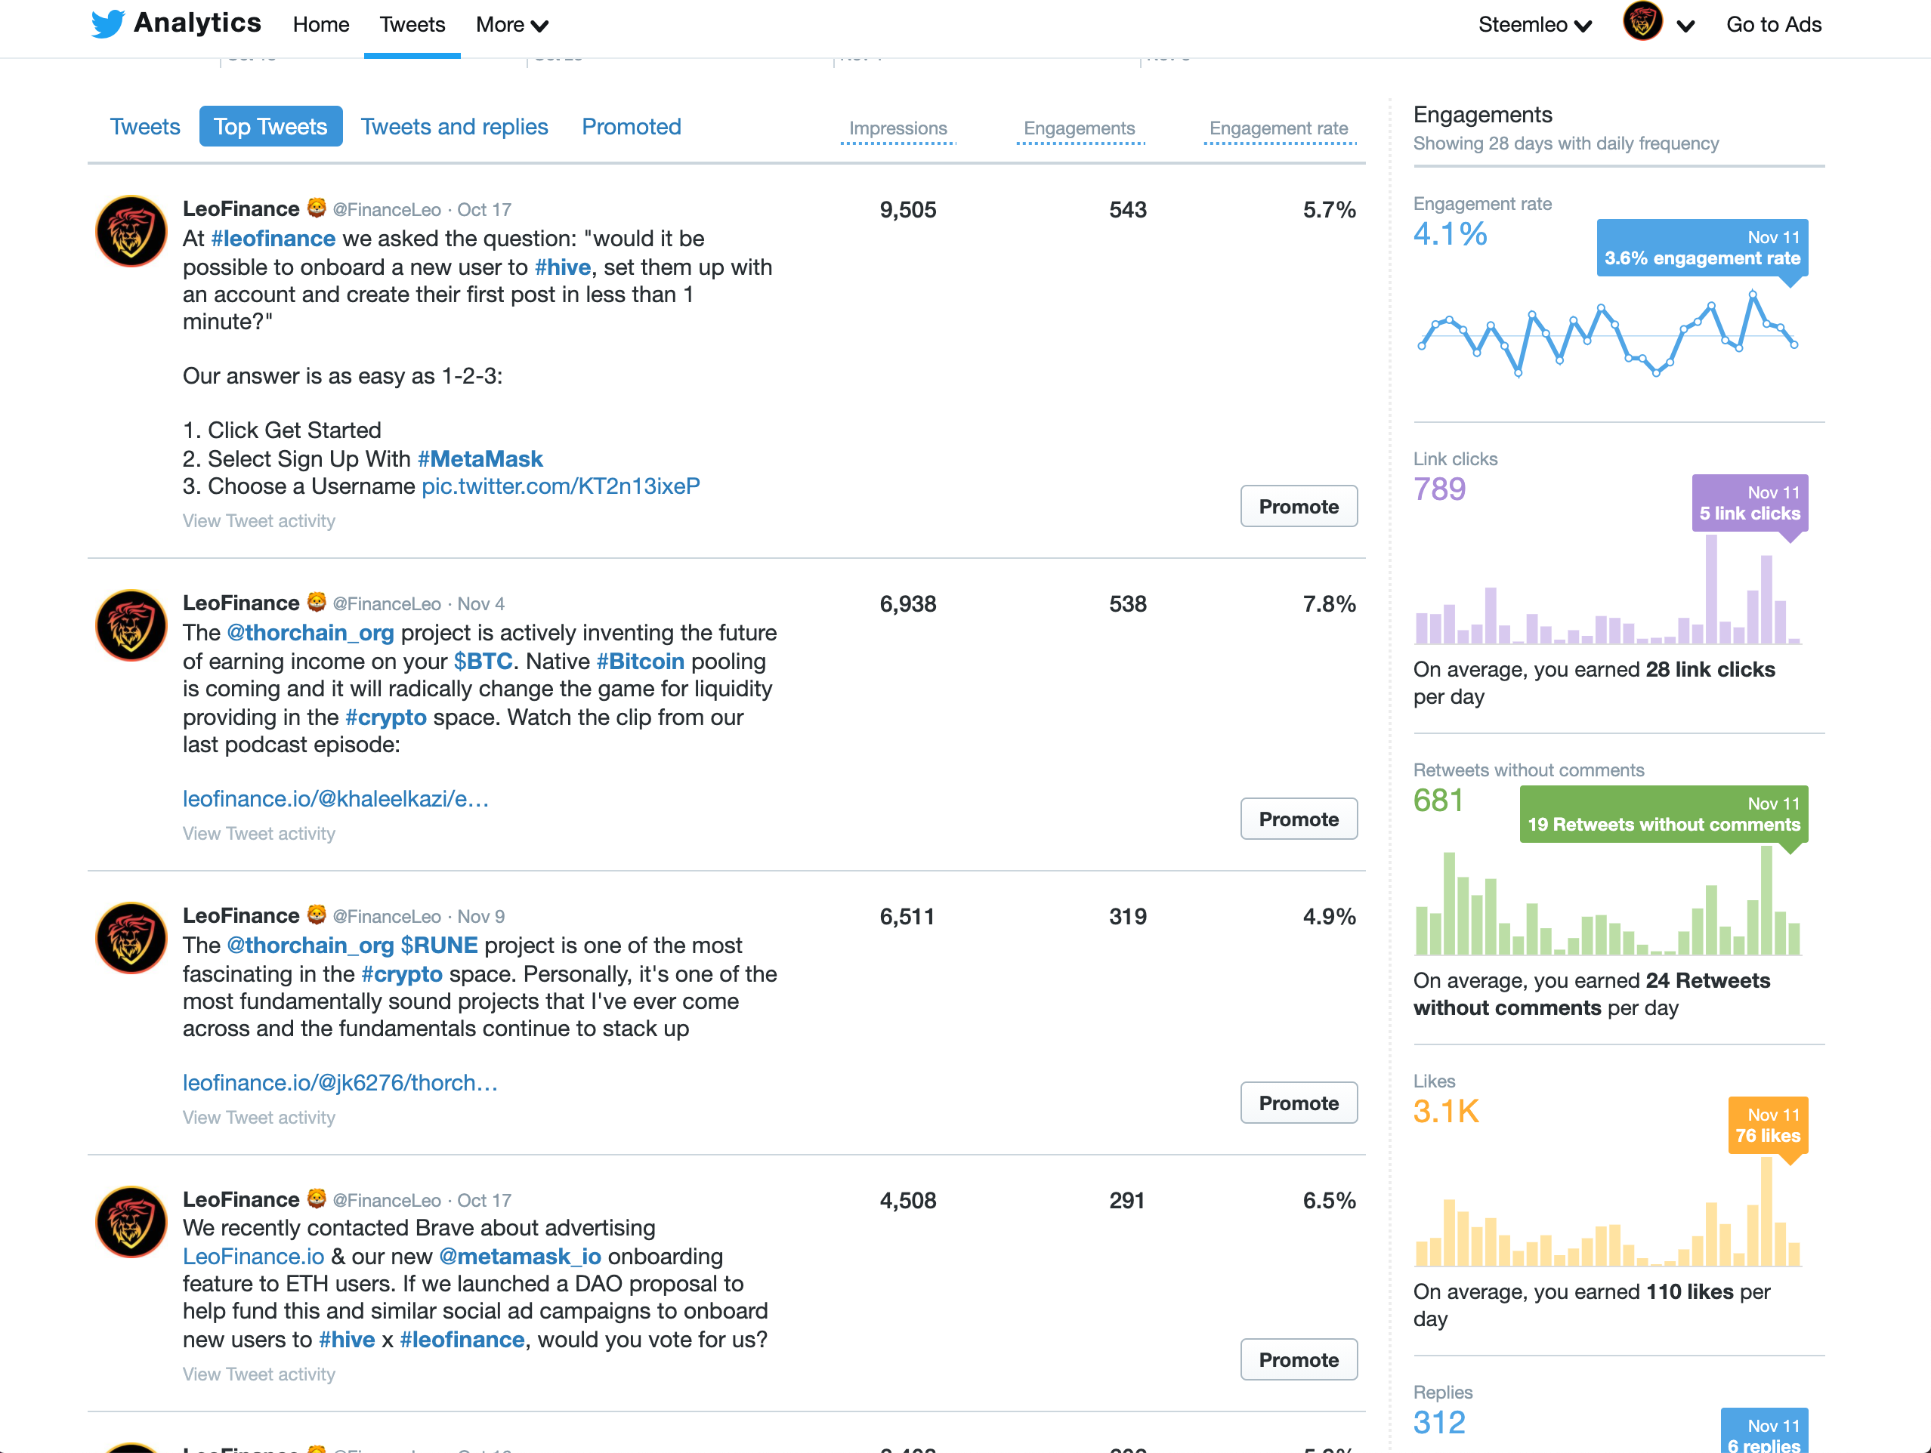Click the 4.1% engagement rate total

coord(1450,234)
